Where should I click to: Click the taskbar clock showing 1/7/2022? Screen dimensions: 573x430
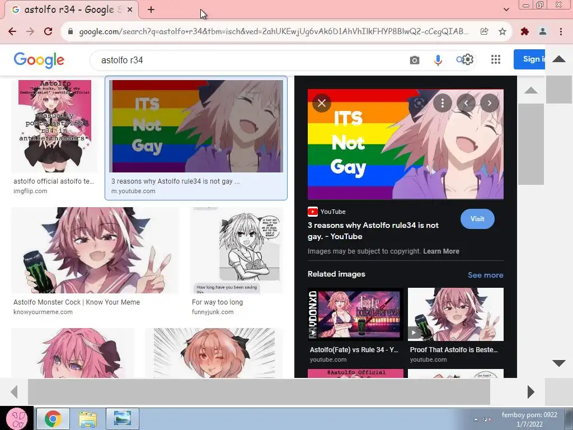click(529, 419)
